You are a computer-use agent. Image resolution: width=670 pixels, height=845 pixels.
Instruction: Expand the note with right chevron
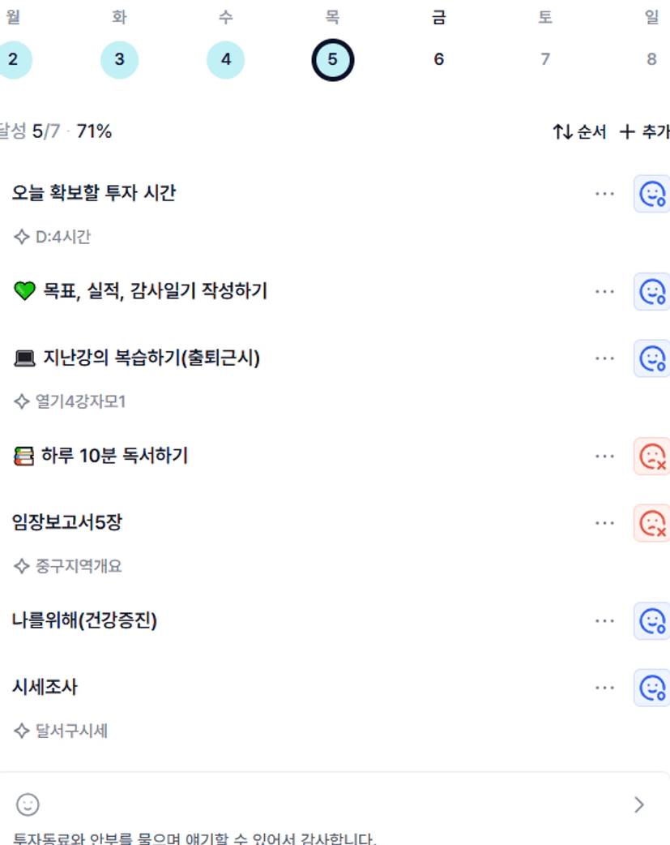(639, 804)
